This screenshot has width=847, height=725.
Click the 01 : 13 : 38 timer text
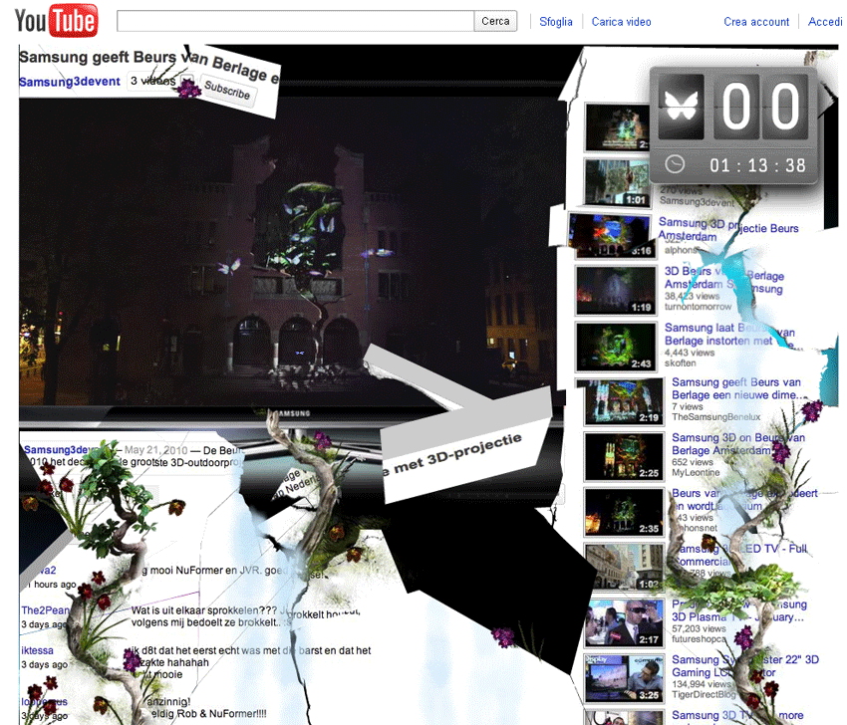click(757, 165)
